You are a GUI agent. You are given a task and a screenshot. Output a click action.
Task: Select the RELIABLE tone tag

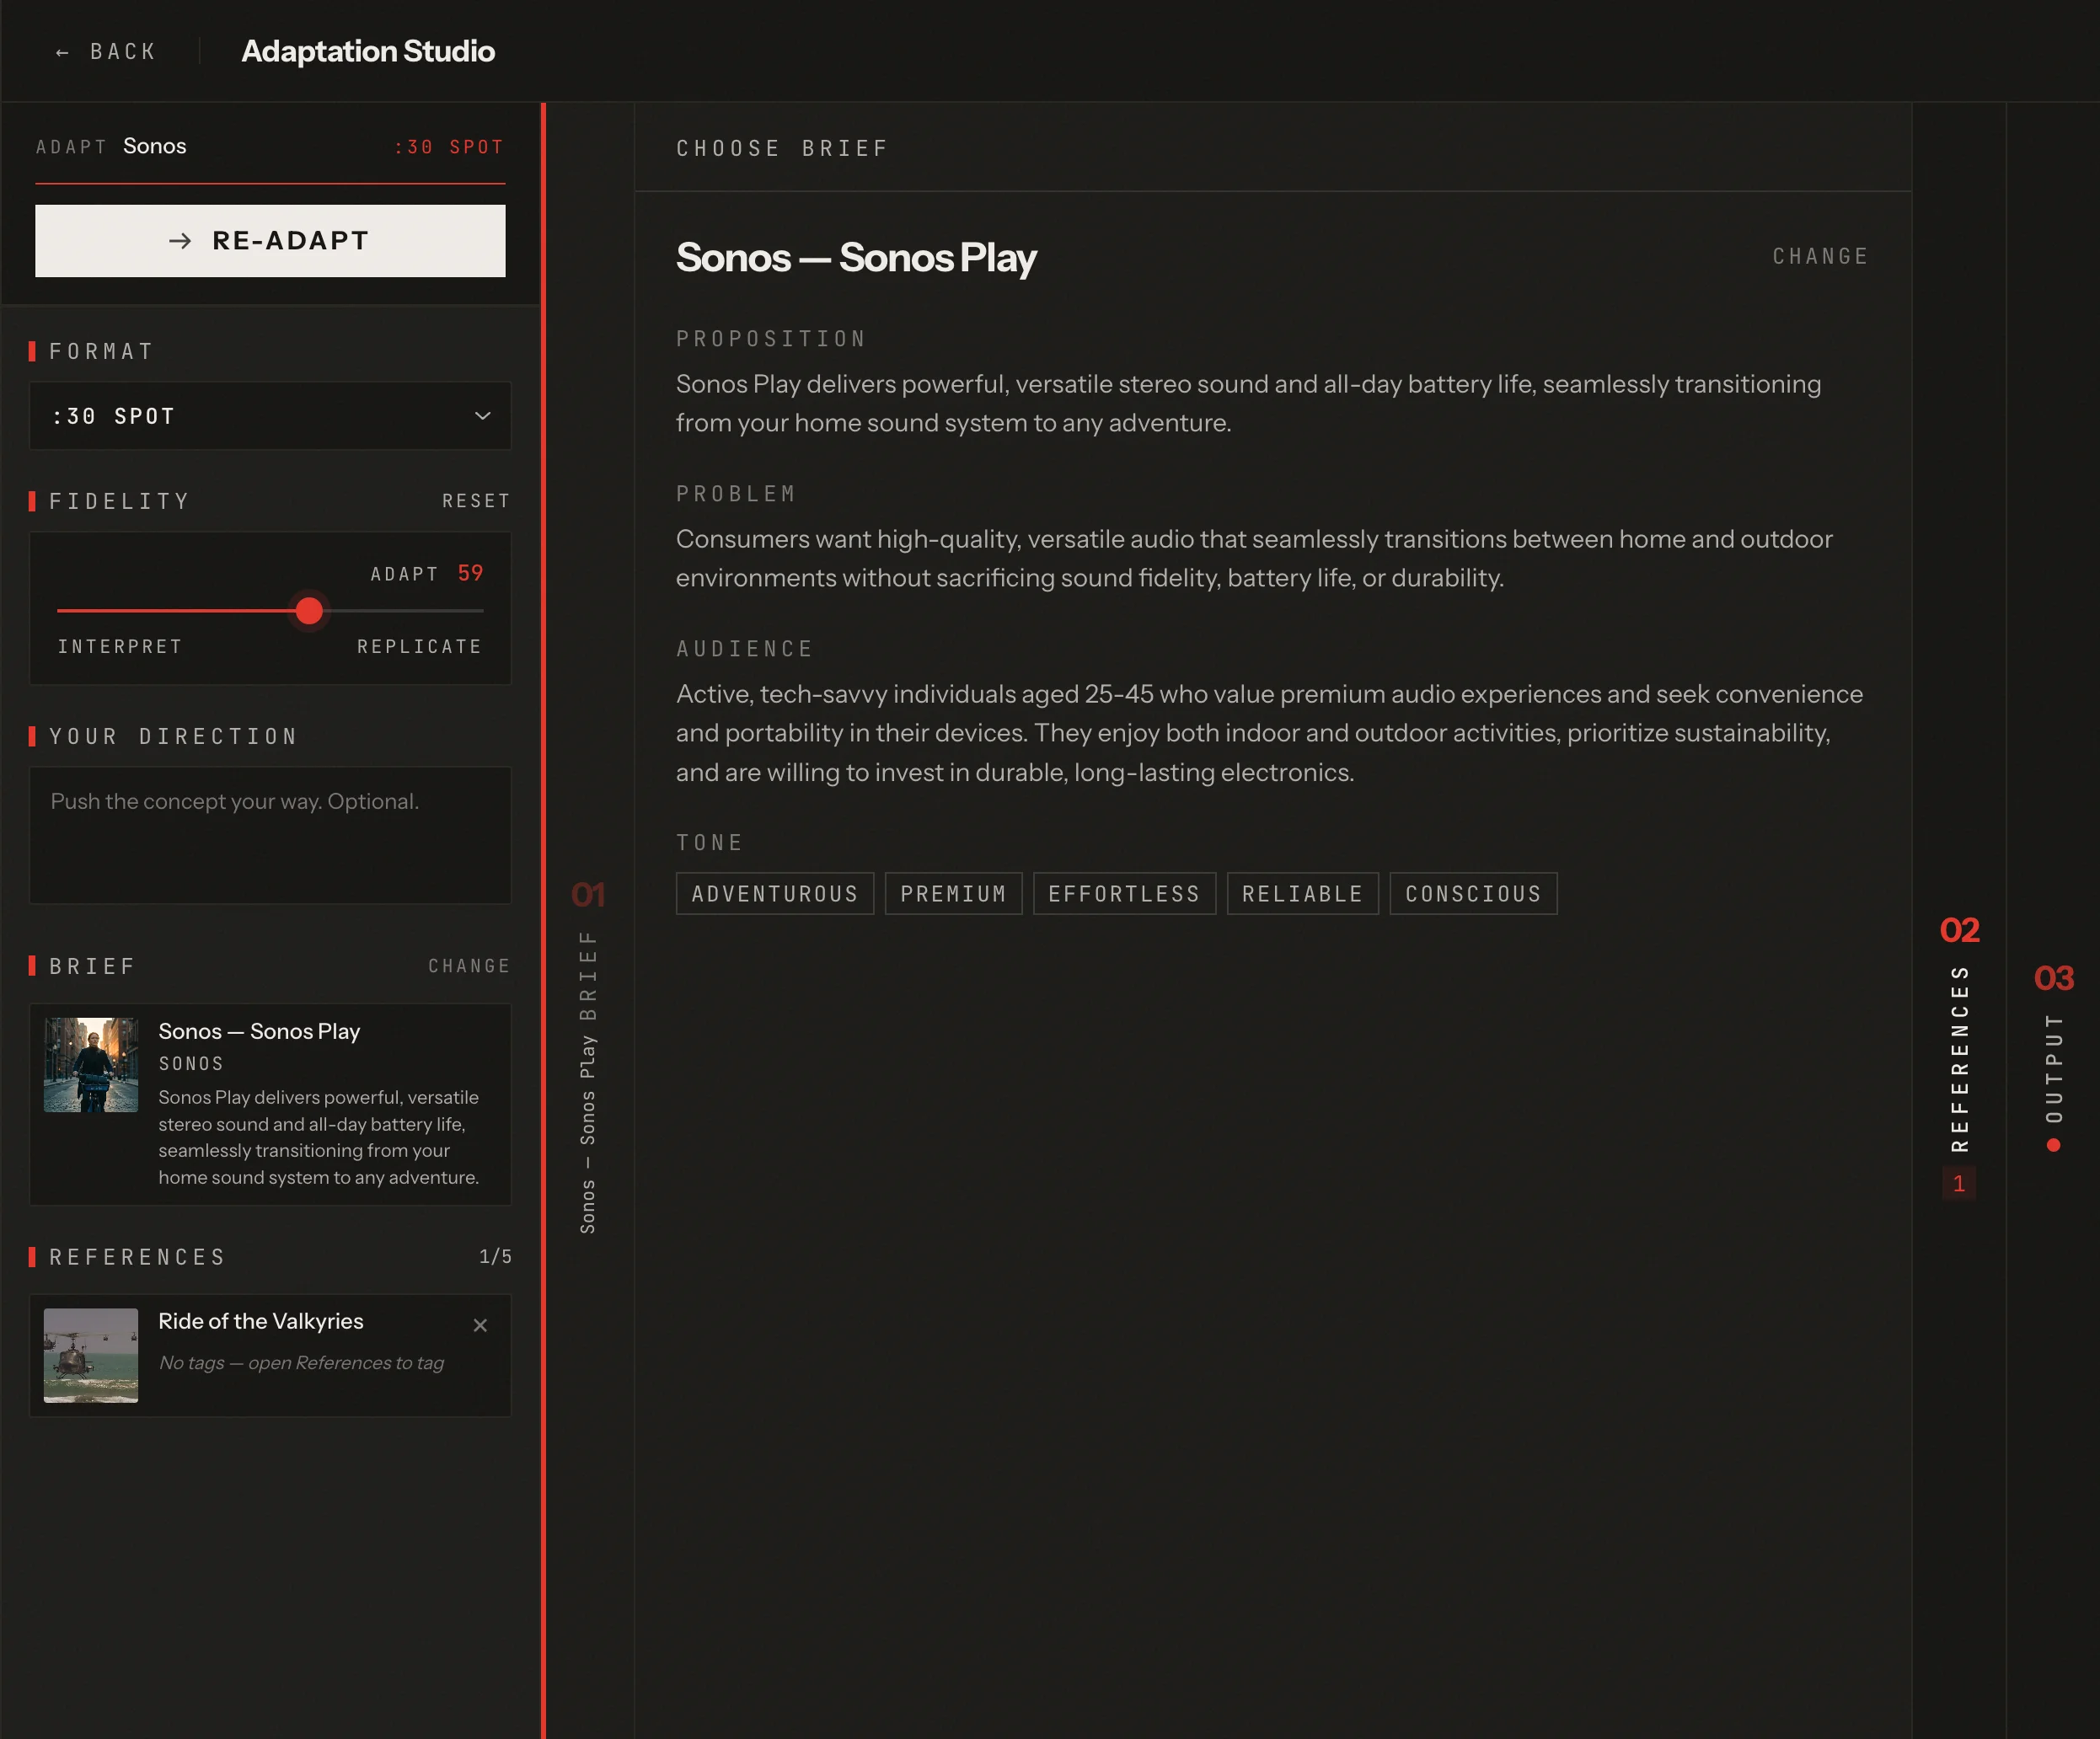(1302, 893)
